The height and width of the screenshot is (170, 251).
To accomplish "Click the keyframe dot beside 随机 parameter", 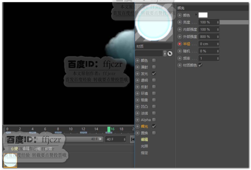I will pyautogui.click(x=180, y=51).
